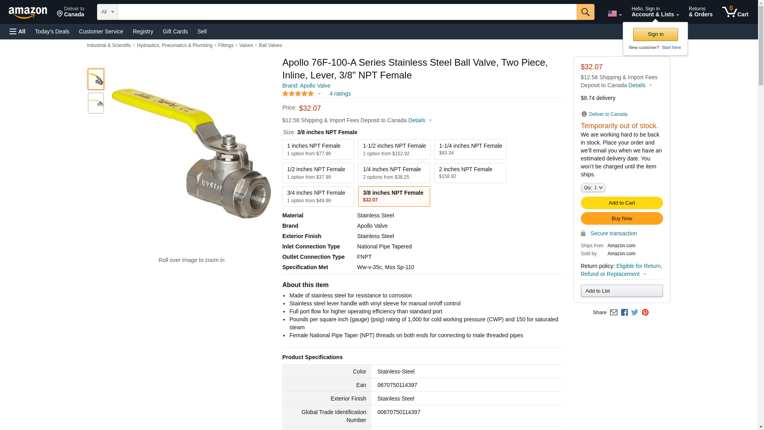This screenshot has height=430, width=764.
Task: Open the All hamburger menu
Action: point(18,31)
